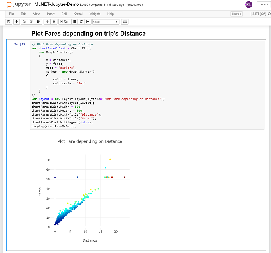271x253 pixels.
Task: Open the cell type Code dropdown
Action: pyautogui.click(x=106, y=21)
